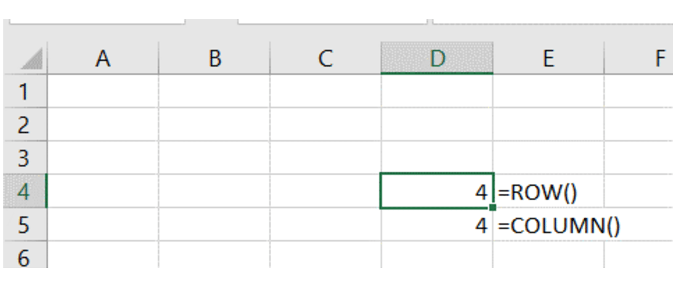Image resolution: width=673 pixels, height=288 pixels.
Task: Select row 3 header
Action: pyautogui.click(x=24, y=158)
